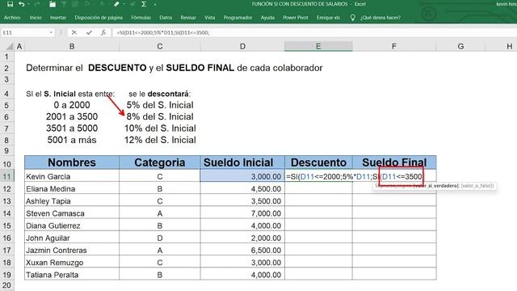Select column E header
This screenshot has height=291, width=517.
coord(318,47)
